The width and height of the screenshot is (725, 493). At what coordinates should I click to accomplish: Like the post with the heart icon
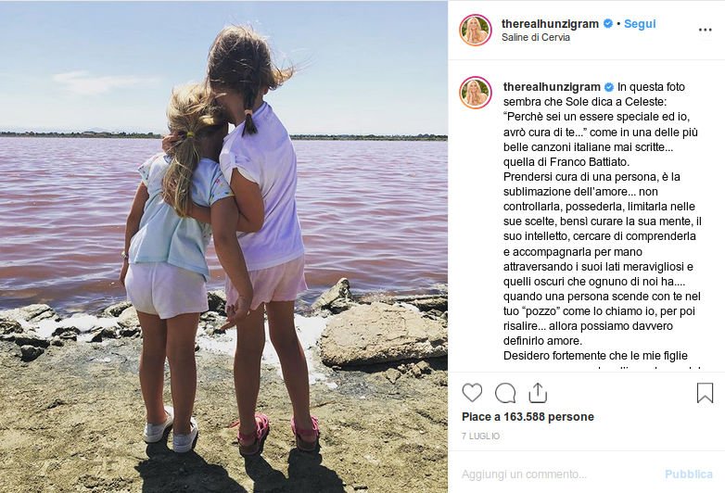click(x=472, y=393)
